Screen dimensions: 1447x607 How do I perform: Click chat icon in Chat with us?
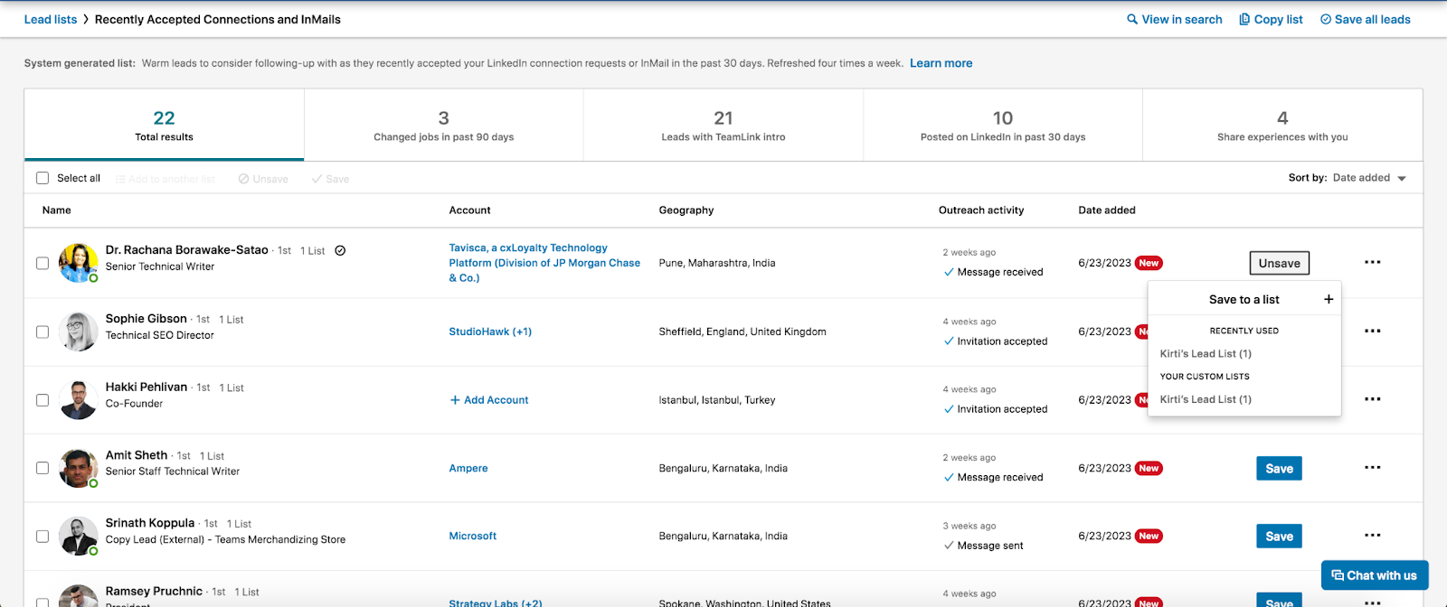(x=1338, y=575)
